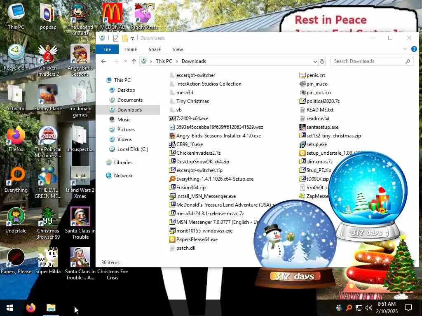Open the notification center icon
422x316 pixels.
pos(408,308)
